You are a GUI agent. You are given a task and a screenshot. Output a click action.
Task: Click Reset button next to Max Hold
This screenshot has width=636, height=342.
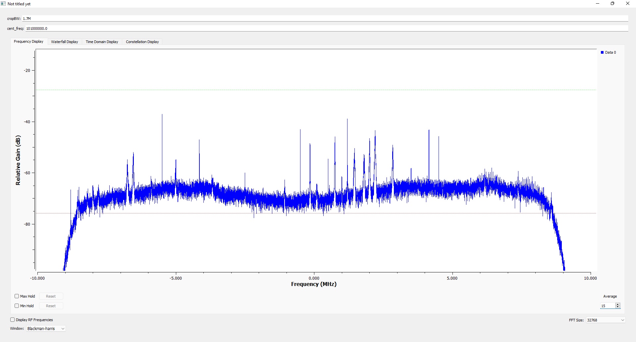tap(51, 296)
